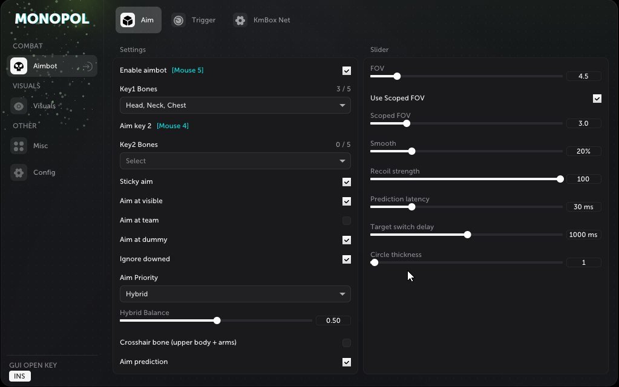This screenshot has height=387, width=619.
Task: Click the Prediction latency 30 ms field
Action: 583,207
